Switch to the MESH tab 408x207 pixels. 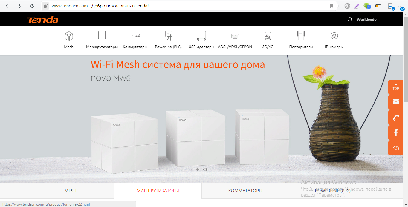point(71,191)
